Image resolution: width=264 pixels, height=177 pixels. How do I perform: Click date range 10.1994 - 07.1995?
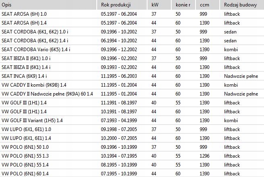[x=119, y=156]
